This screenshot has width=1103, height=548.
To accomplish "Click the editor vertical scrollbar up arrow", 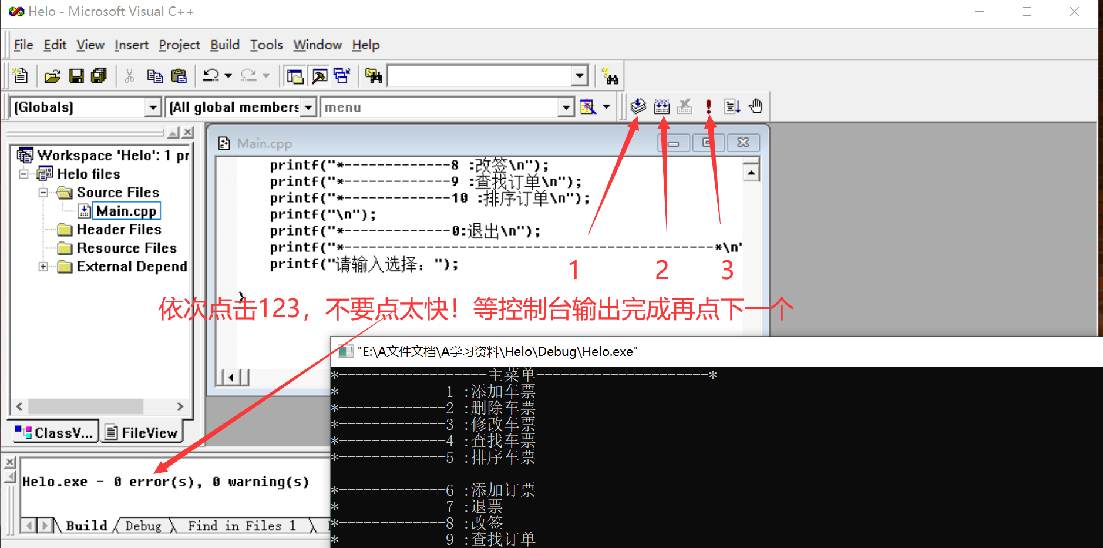I will [751, 172].
